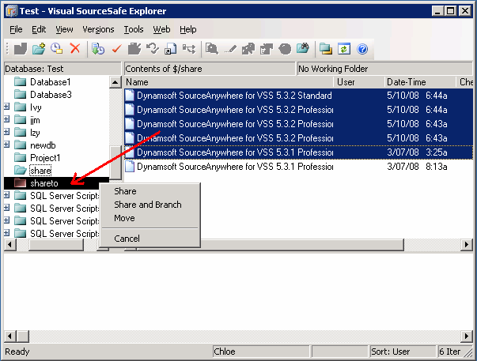477x361 pixels.
Task: Expand the jjm project tree node
Action: pos(7,120)
